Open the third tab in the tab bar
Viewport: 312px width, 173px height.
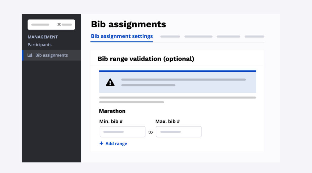click(x=198, y=36)
